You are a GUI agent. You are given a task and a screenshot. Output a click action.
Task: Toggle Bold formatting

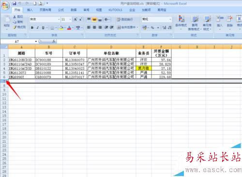tap(32, 27)
